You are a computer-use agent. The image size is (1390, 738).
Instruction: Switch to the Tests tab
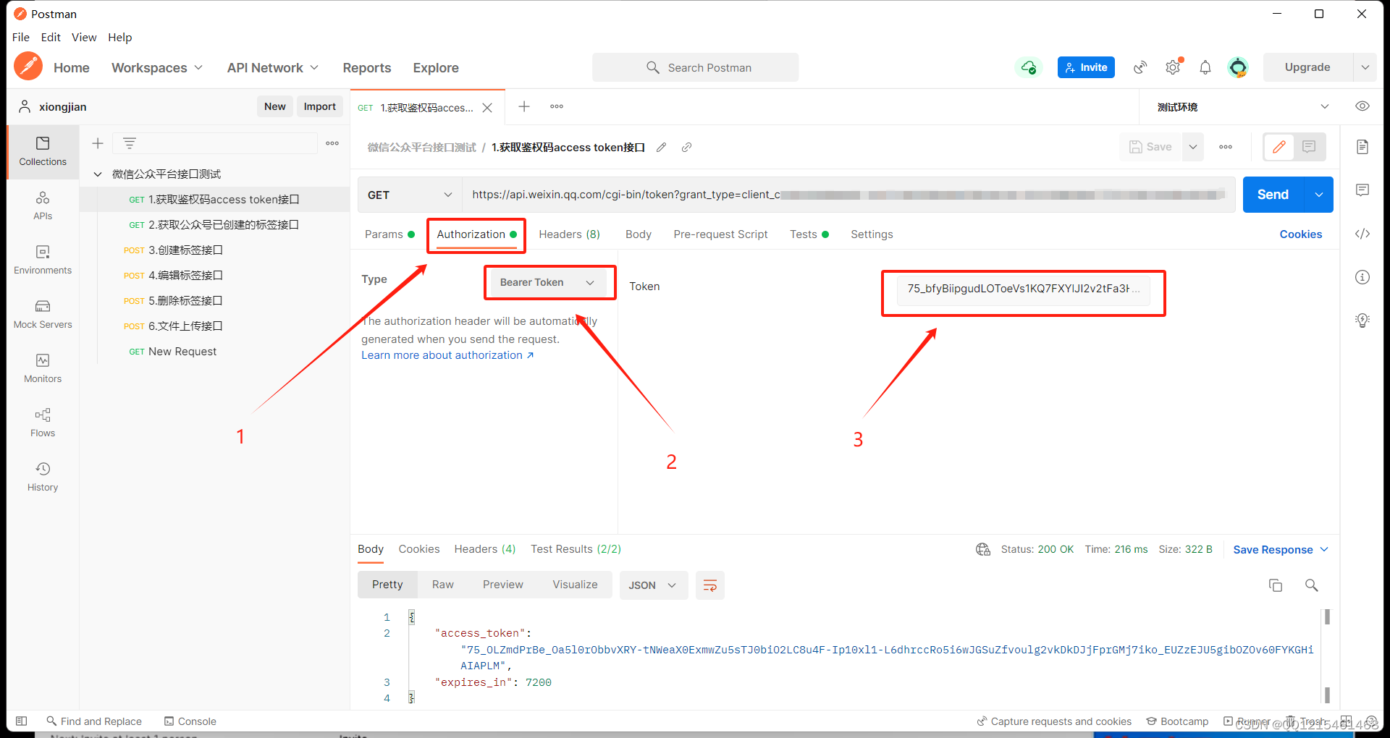click(x=809, y=234)
